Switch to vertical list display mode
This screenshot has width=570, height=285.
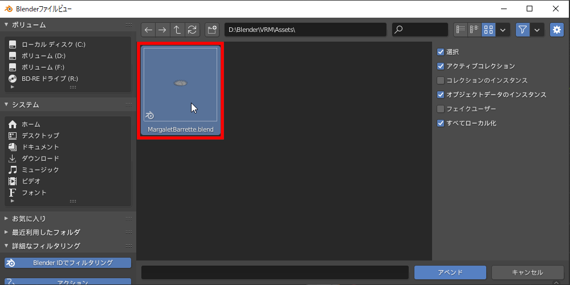(x=461, y=30)
